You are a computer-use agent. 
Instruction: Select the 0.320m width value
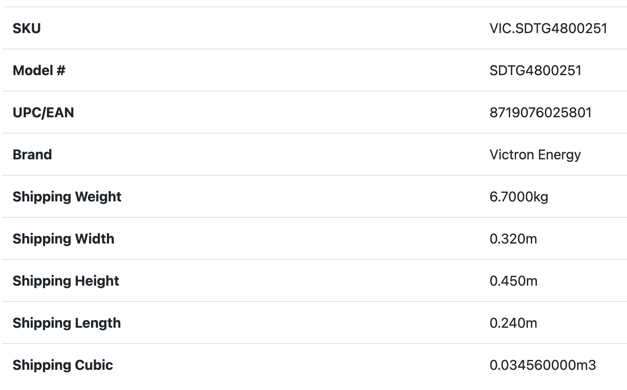[513, 239]
